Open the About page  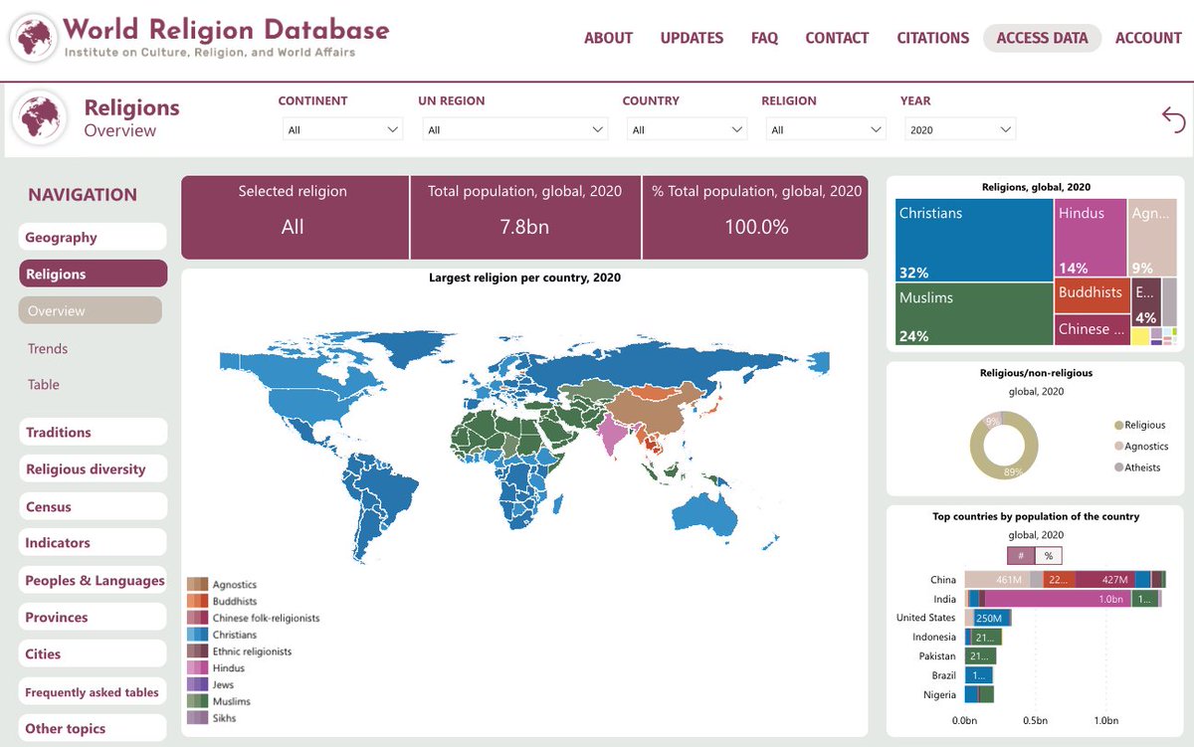608,38
